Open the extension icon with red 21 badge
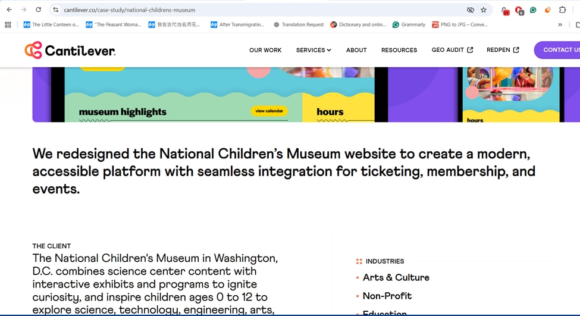580x316 pixels. click(505, 10)
